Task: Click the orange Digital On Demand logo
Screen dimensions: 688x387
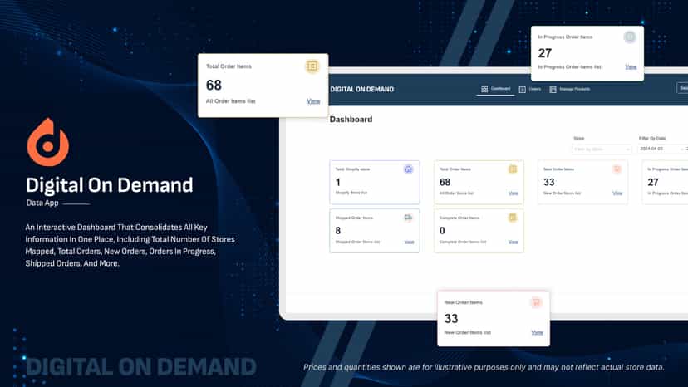Action: tap(48, 142)
